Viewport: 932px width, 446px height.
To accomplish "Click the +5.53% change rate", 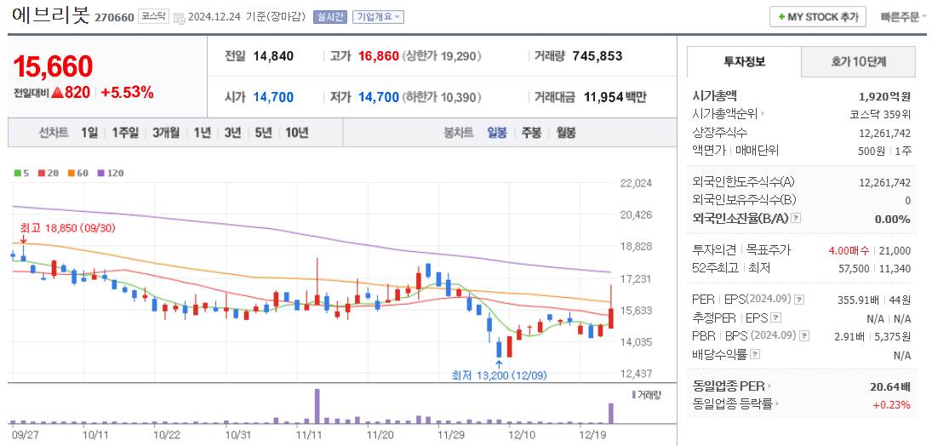I will (127, 93).
